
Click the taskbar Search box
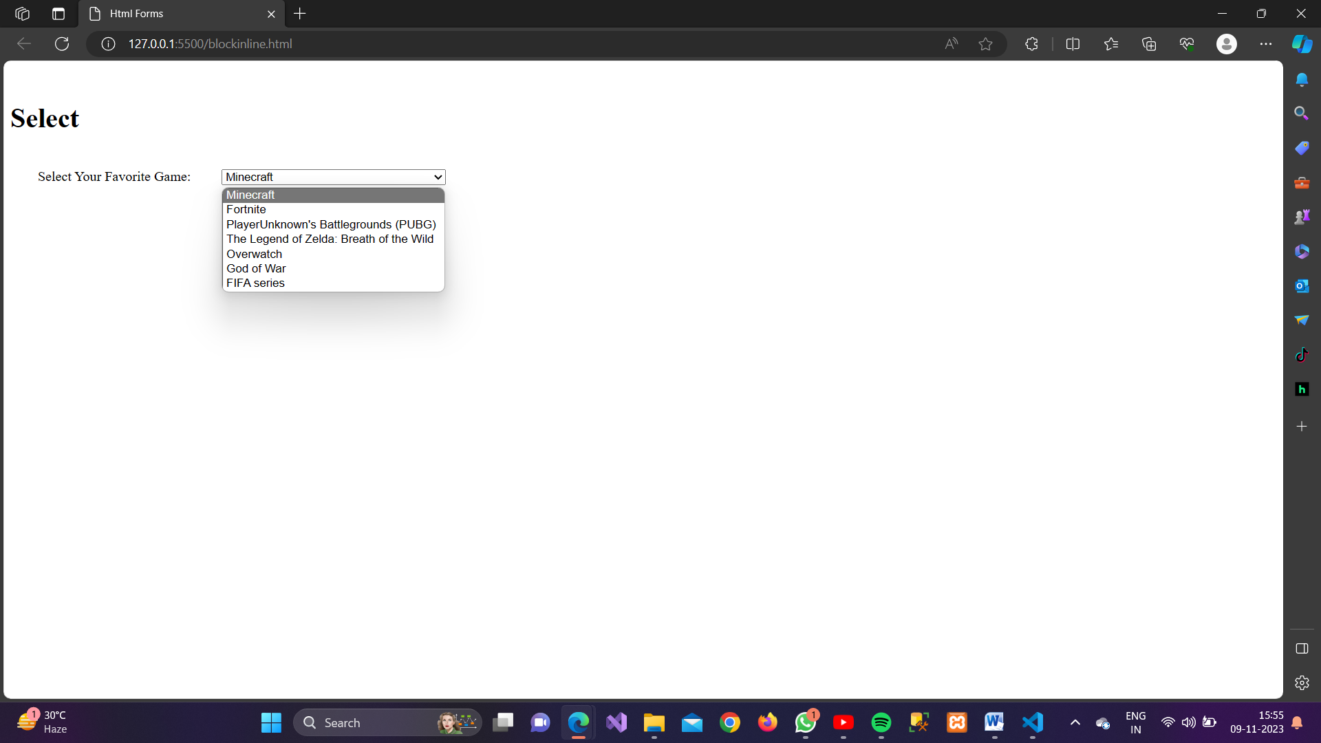click(387, 722)
